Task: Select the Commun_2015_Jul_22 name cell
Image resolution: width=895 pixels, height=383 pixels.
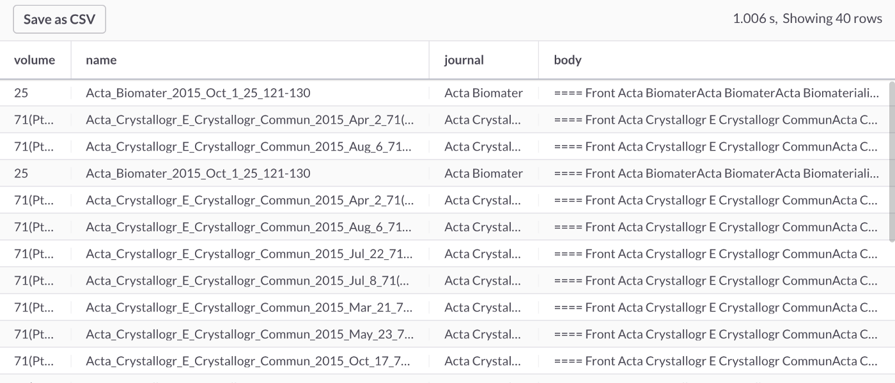Action: (x=249, y=253)
